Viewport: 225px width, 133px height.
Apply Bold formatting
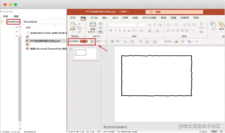coord(111,31)
